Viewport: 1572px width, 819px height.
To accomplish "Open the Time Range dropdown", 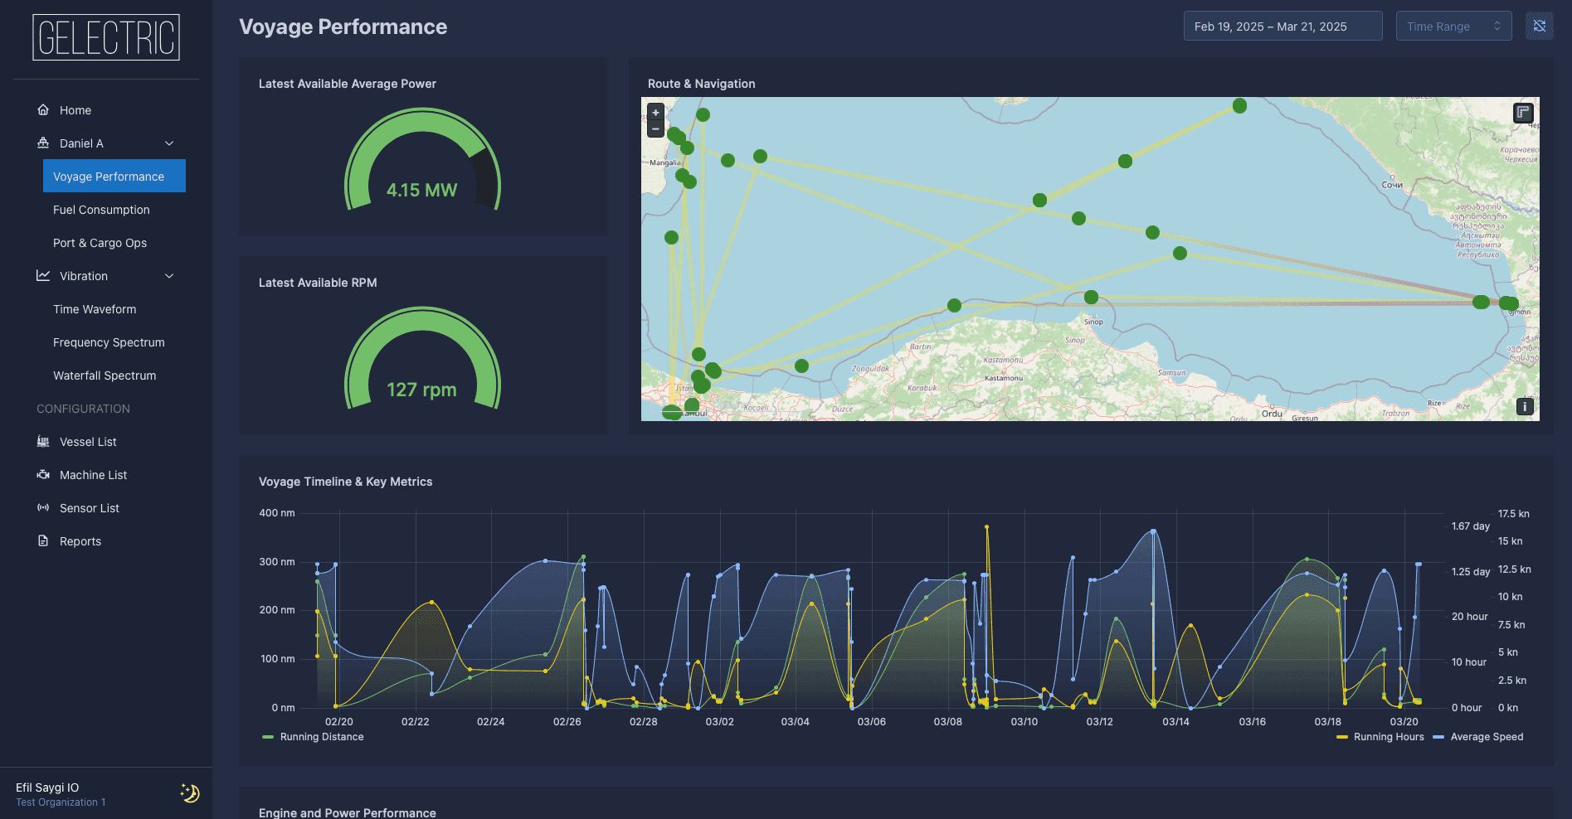I will [x=1453, y=26].
